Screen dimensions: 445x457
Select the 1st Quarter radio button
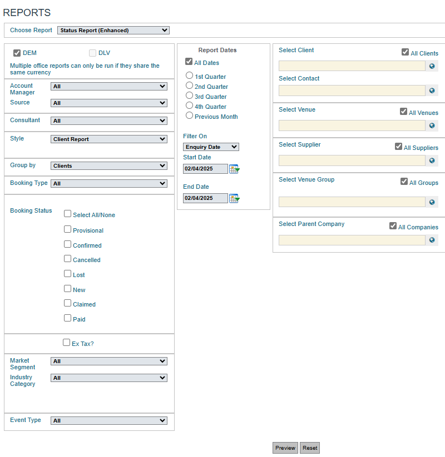pos(189,76)
